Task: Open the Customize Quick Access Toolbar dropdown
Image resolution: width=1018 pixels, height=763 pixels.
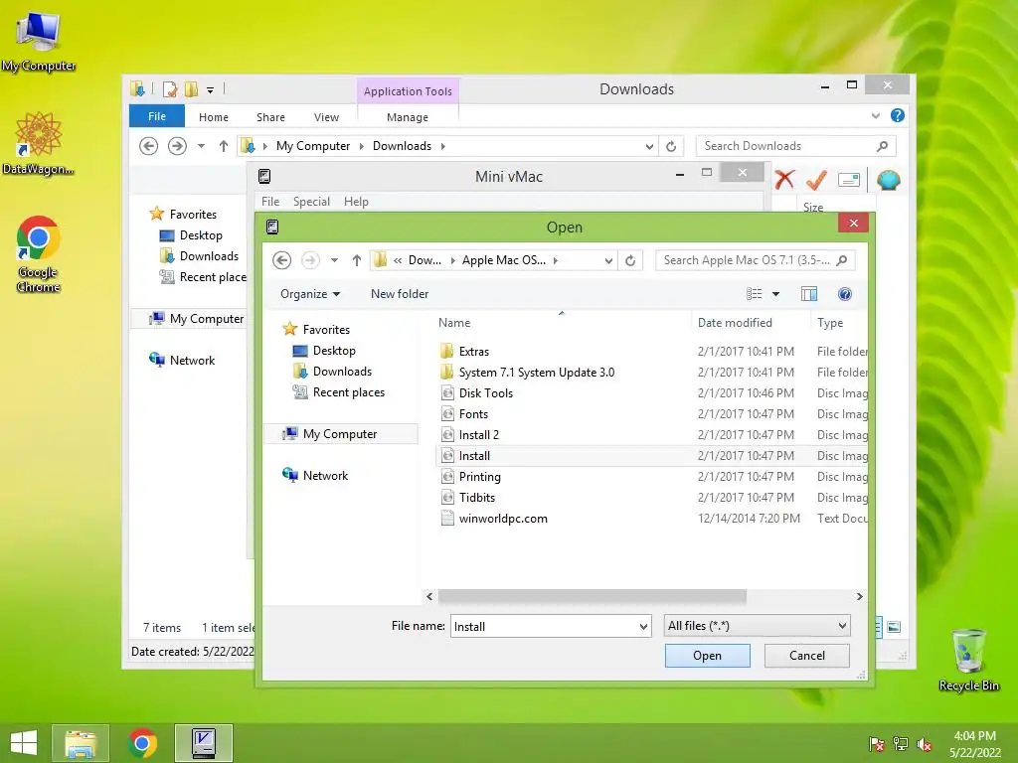Action: 211,89
